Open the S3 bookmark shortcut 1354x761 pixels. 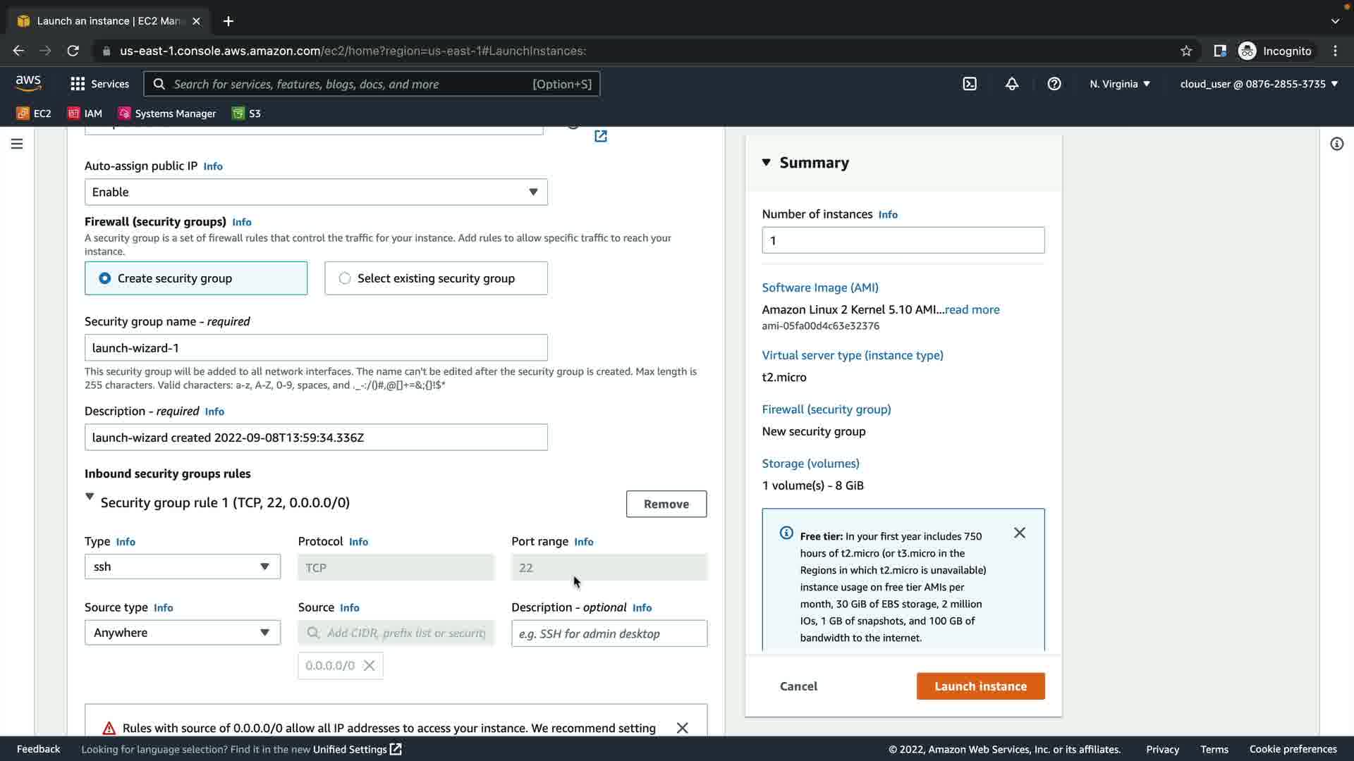[246, 113]
